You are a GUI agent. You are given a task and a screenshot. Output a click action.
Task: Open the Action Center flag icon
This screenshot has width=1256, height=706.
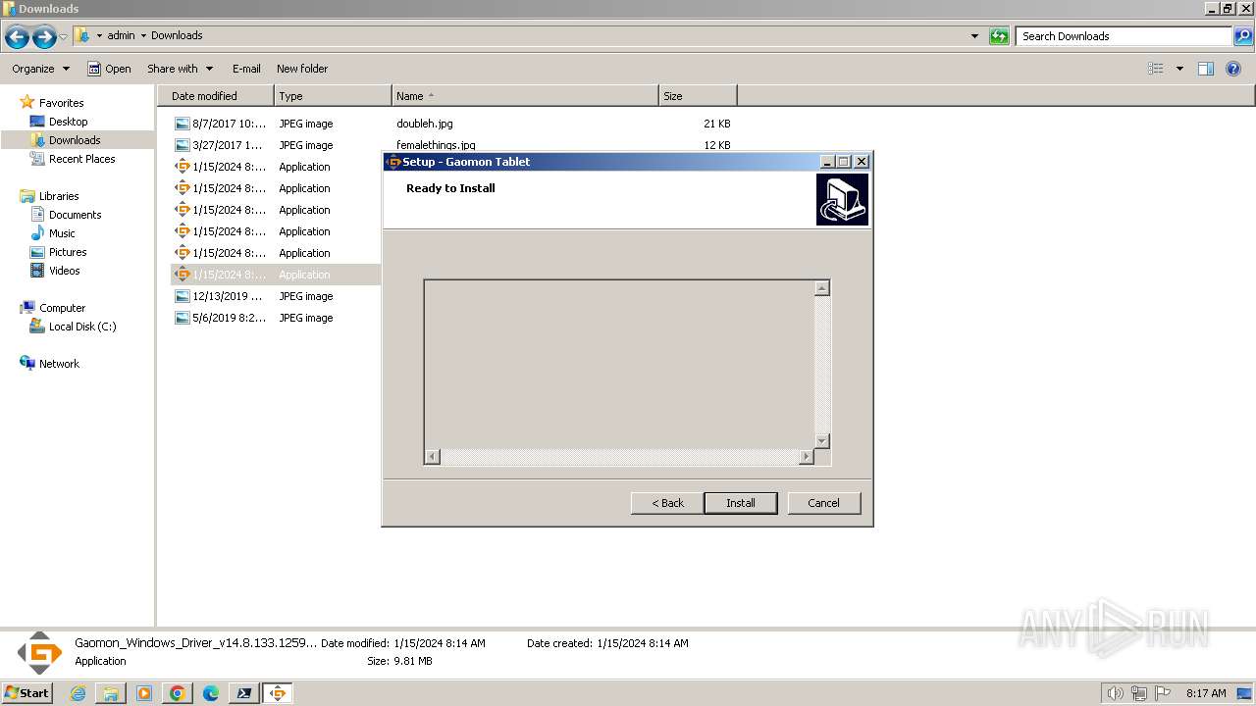click(1163, 693)
